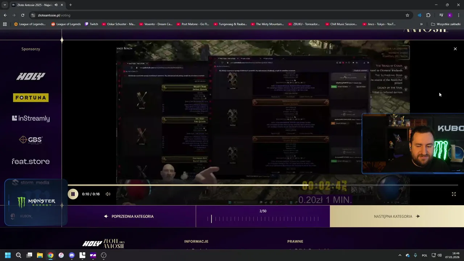Open the first League of Legends bookmark
The image size is (464, 261).
point(30,24)
